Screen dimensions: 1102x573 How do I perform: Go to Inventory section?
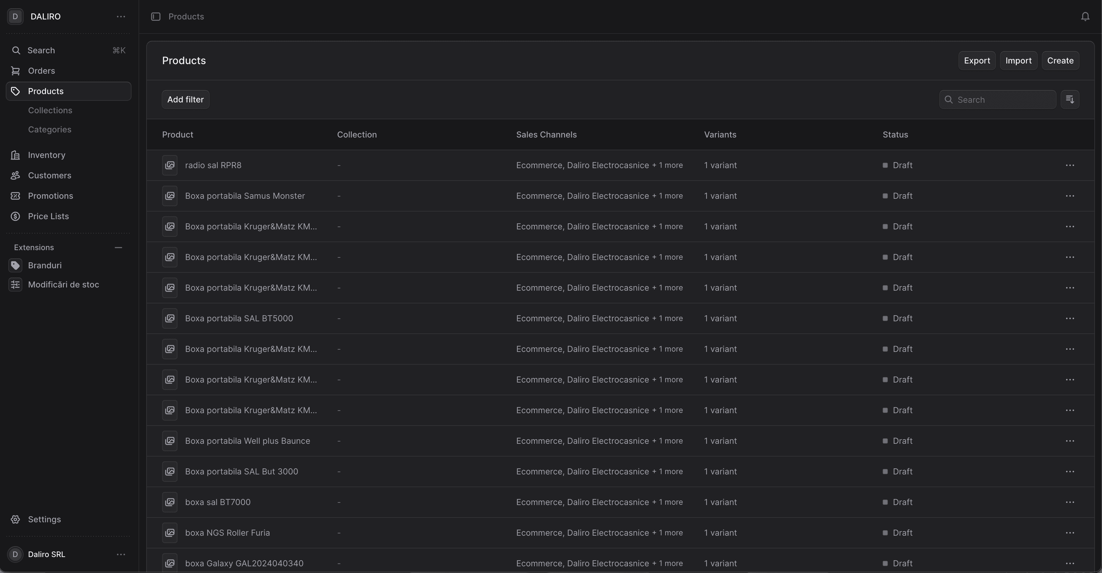68,155
